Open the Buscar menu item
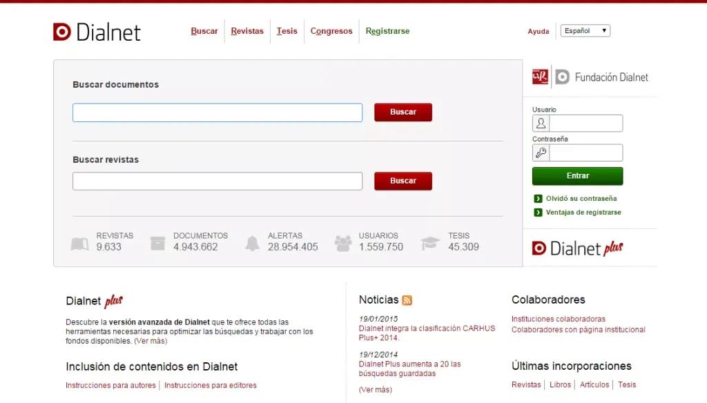707x403 pixels. [204, 31]
